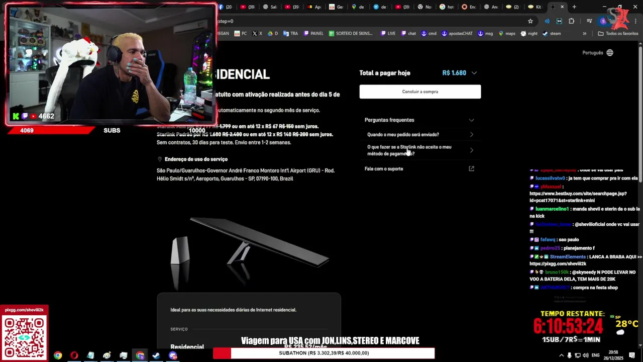Open 'Quando o meu pedido será enviado?' question
Image resolution: width=643 pixels, height=362 pixels.
(420, 135)
